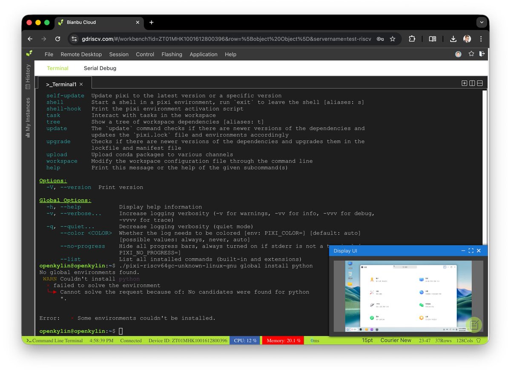Open the Chrome three-dot menu
Image resolution: width=511 pixels, height=373 pixels.
click(x=481, y=39)
